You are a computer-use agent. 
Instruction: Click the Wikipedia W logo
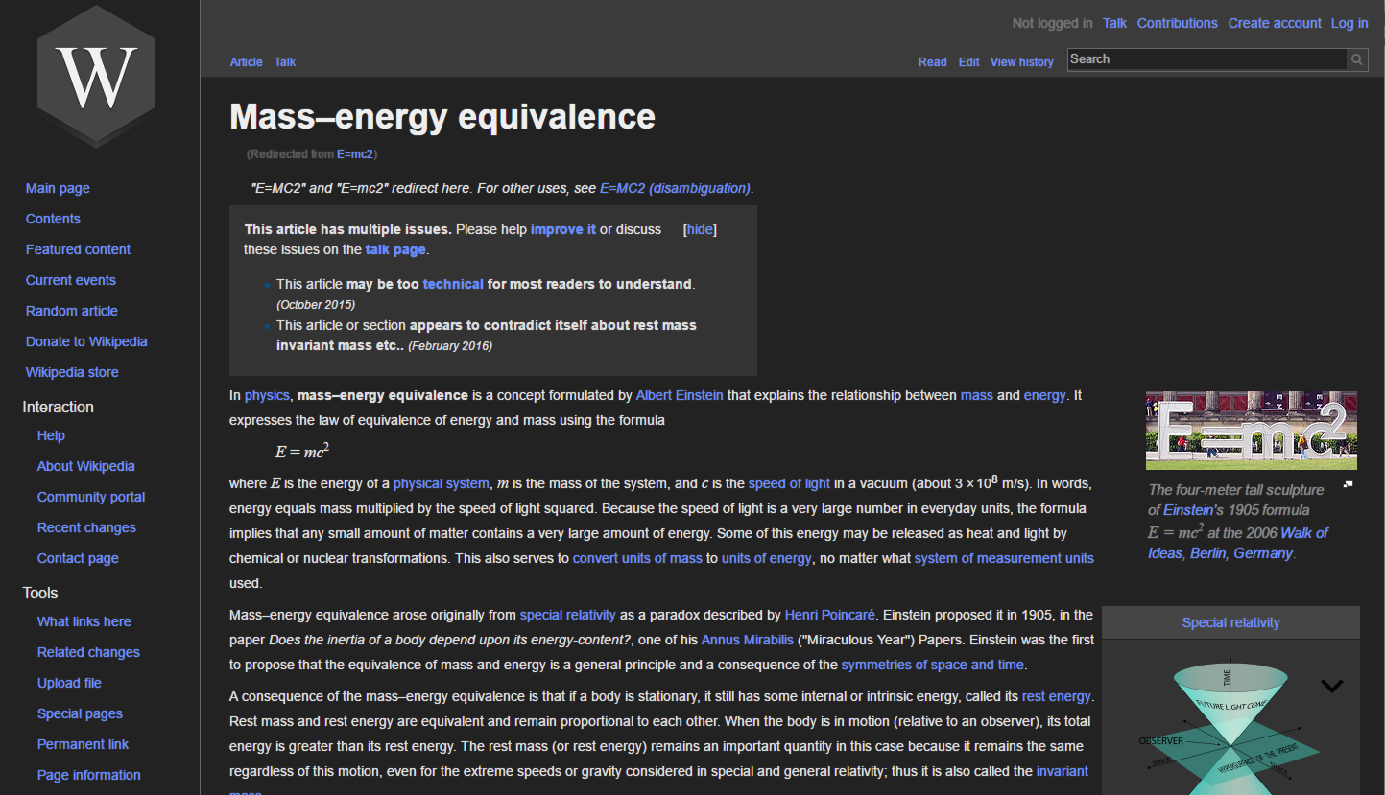pos(96,77)
